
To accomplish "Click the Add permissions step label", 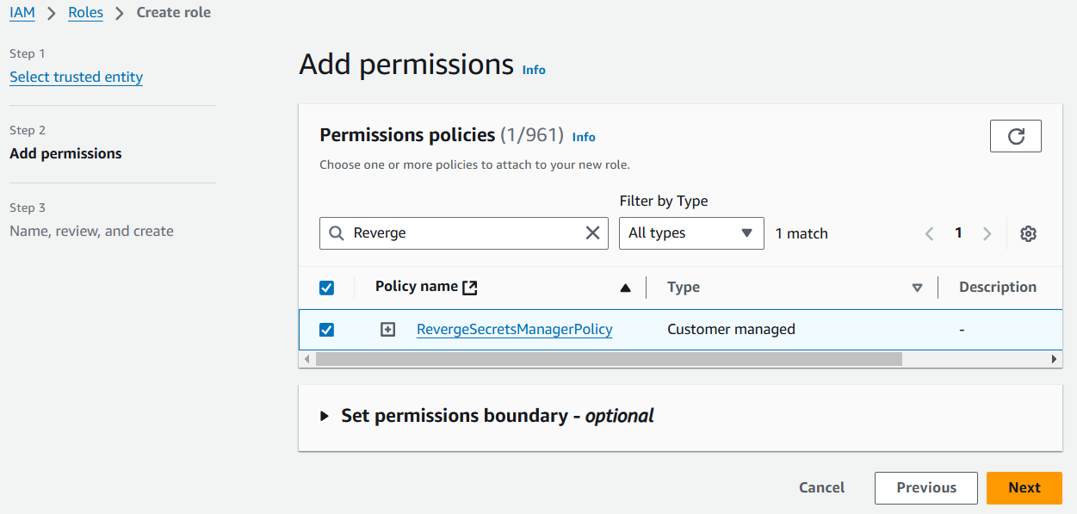I will pos(65,154).
